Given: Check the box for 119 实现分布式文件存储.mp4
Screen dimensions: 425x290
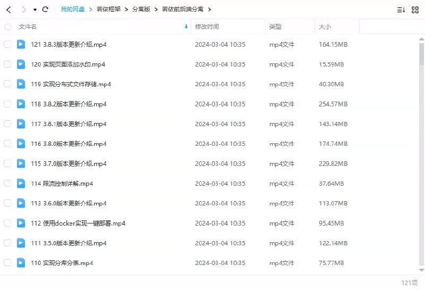Looking at the screenshot, I should pos(7,84).
